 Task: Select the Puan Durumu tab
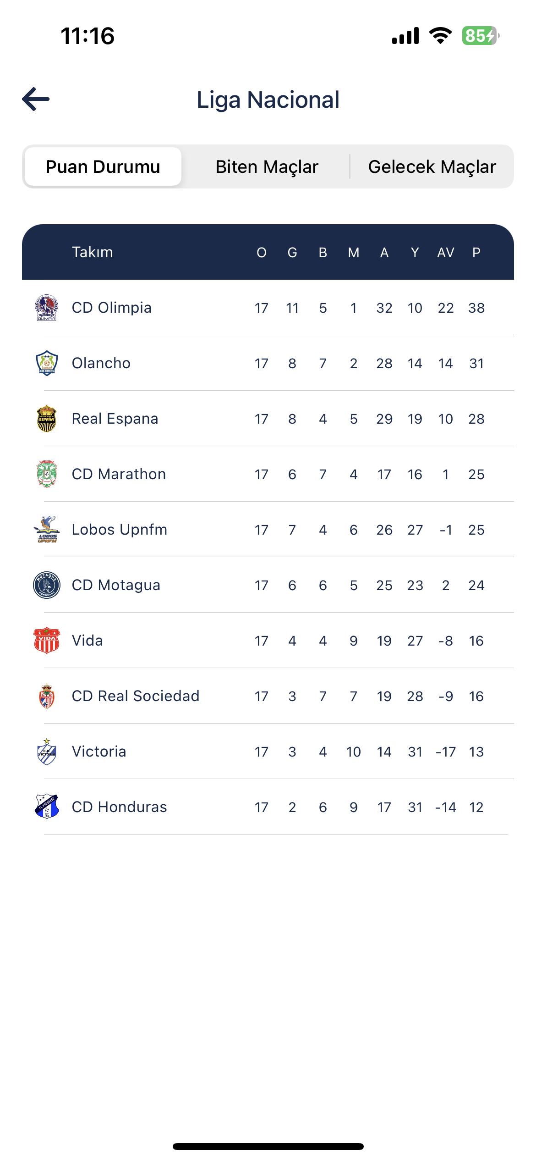click(103, 167)
